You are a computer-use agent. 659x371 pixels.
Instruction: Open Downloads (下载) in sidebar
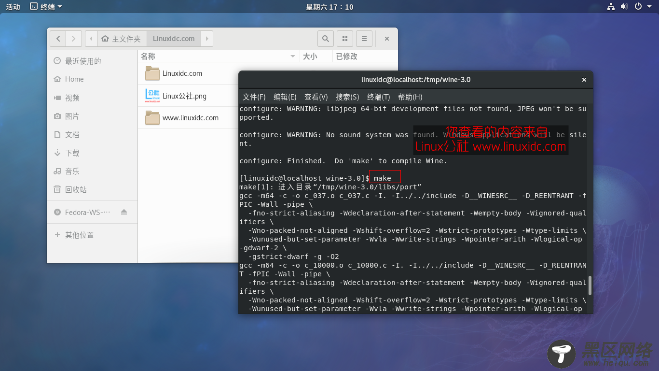pos(92,153)
